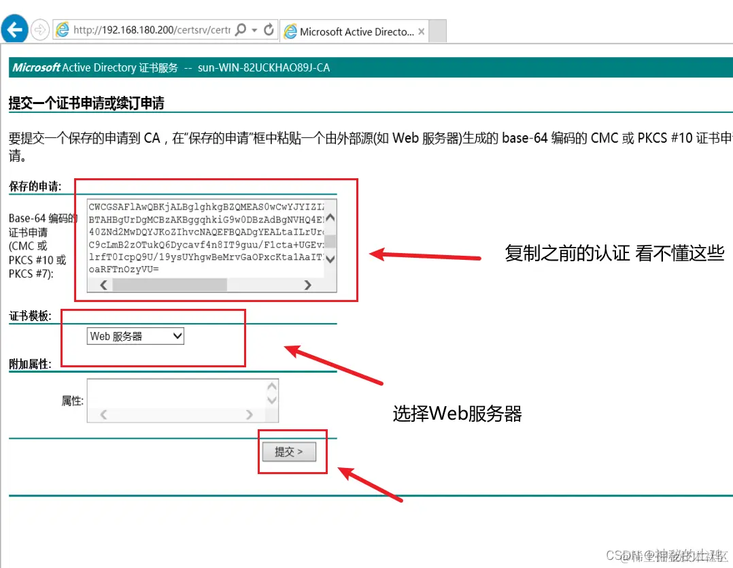Click the 证书模板: label
This screenshot has width=733, height=568.
[30, 316]
